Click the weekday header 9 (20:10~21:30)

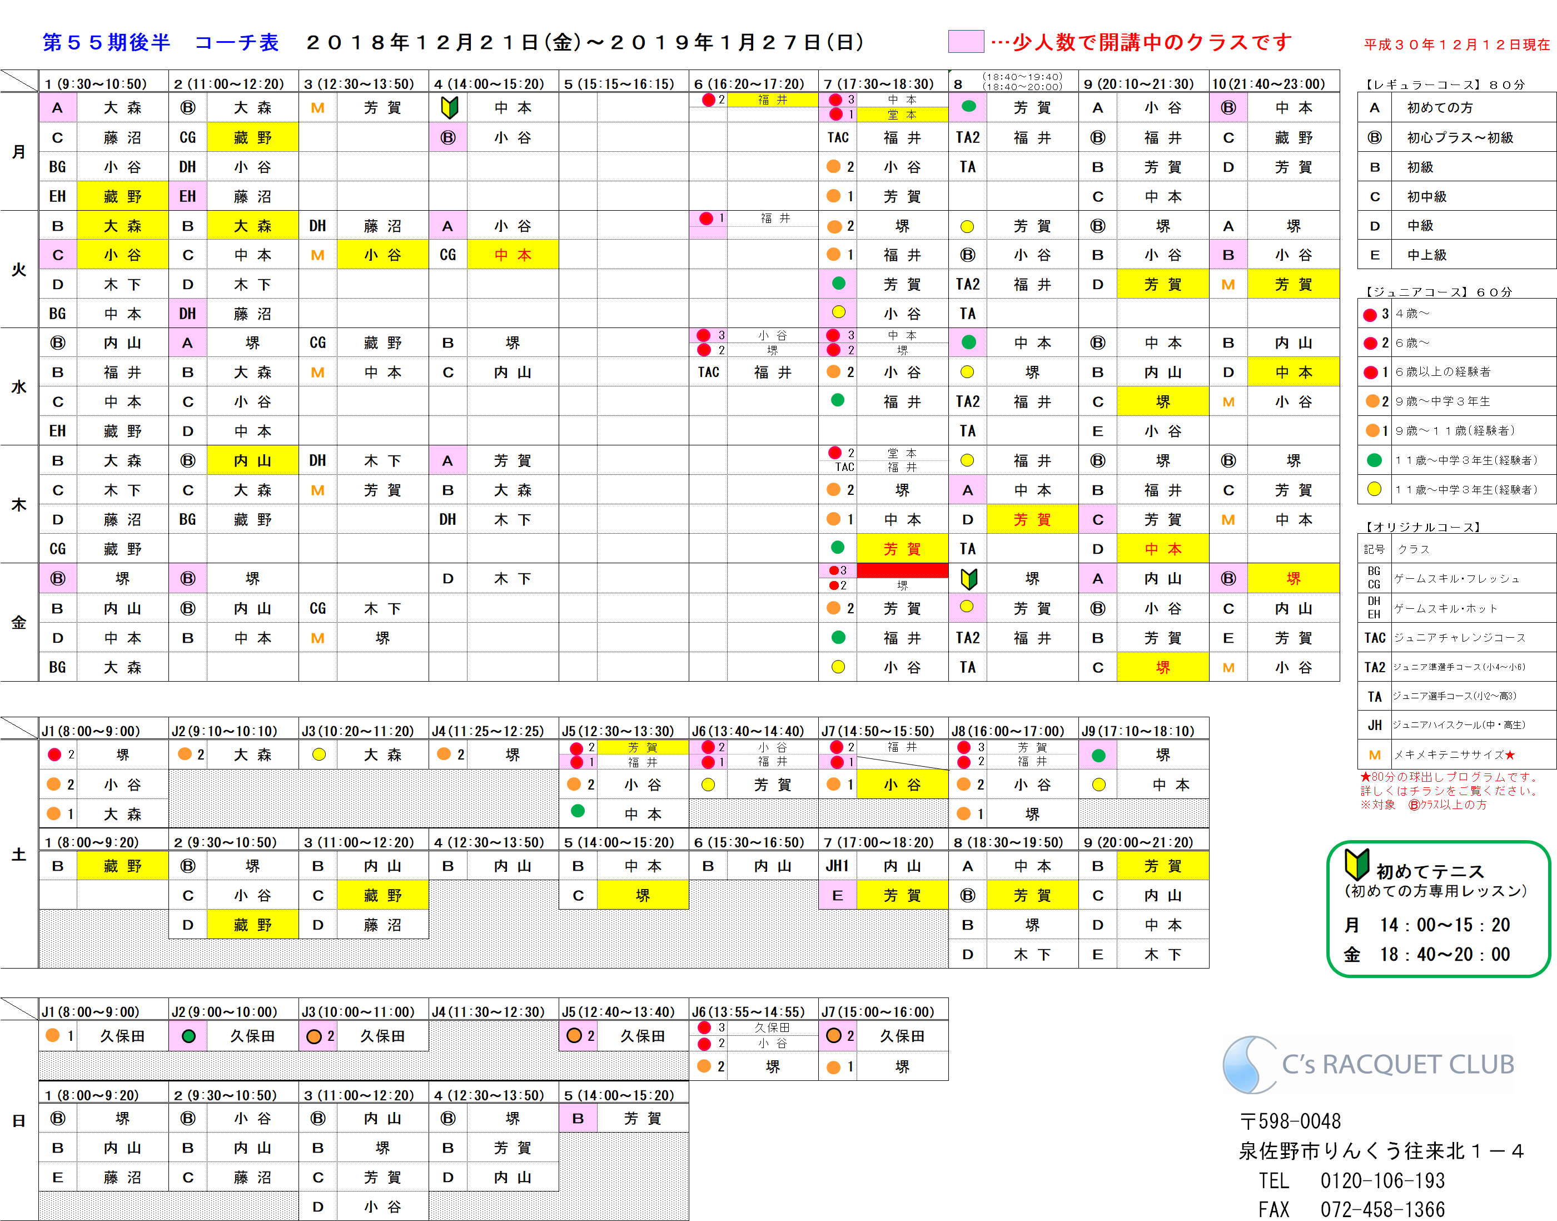click(x=1138, y=83)
